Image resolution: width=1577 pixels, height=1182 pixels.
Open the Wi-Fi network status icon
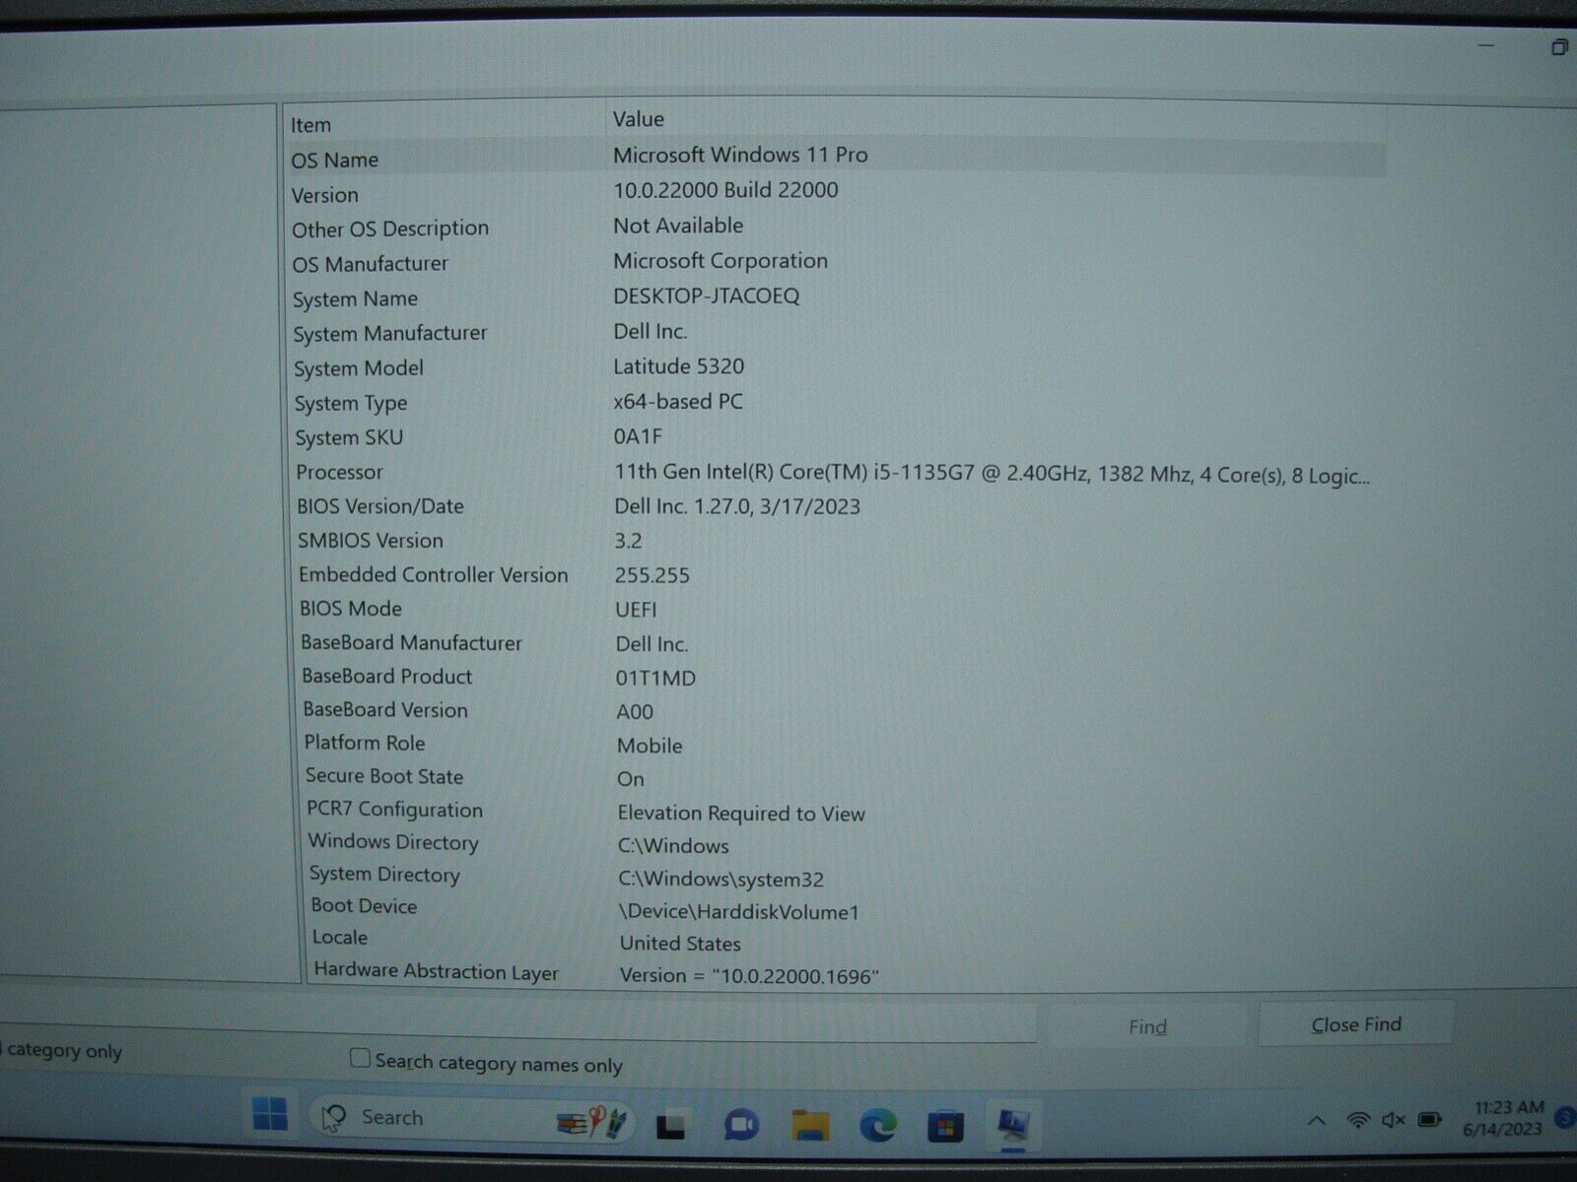click(x=1358, y=1120)
